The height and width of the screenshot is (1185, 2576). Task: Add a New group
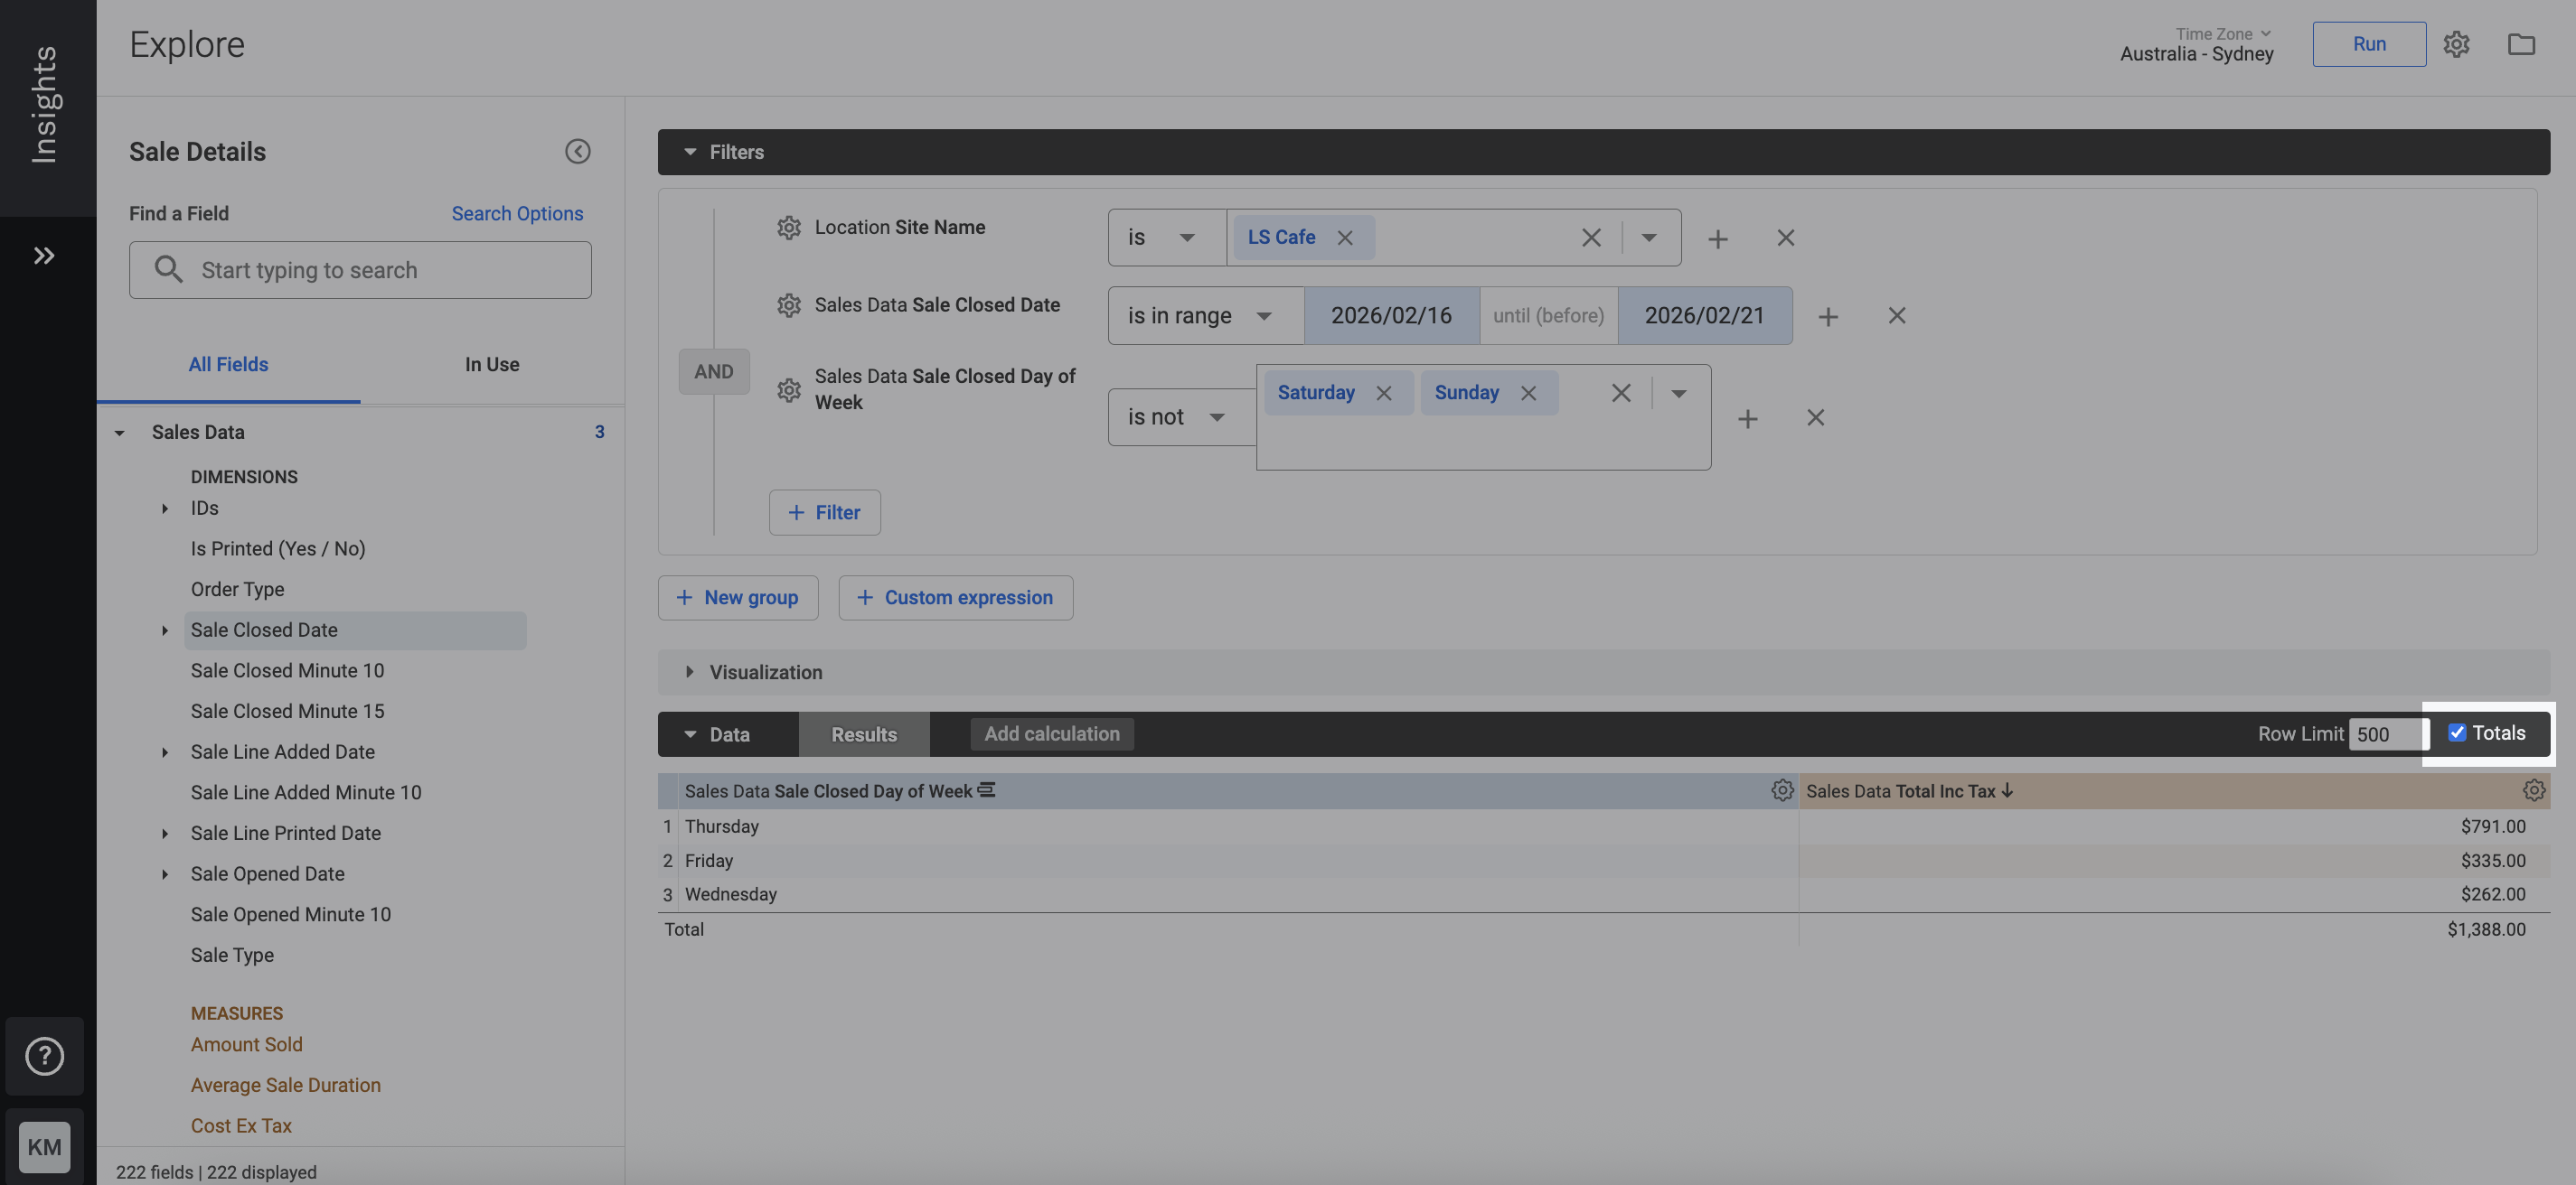pyautogui.click(x=738, y=598)
